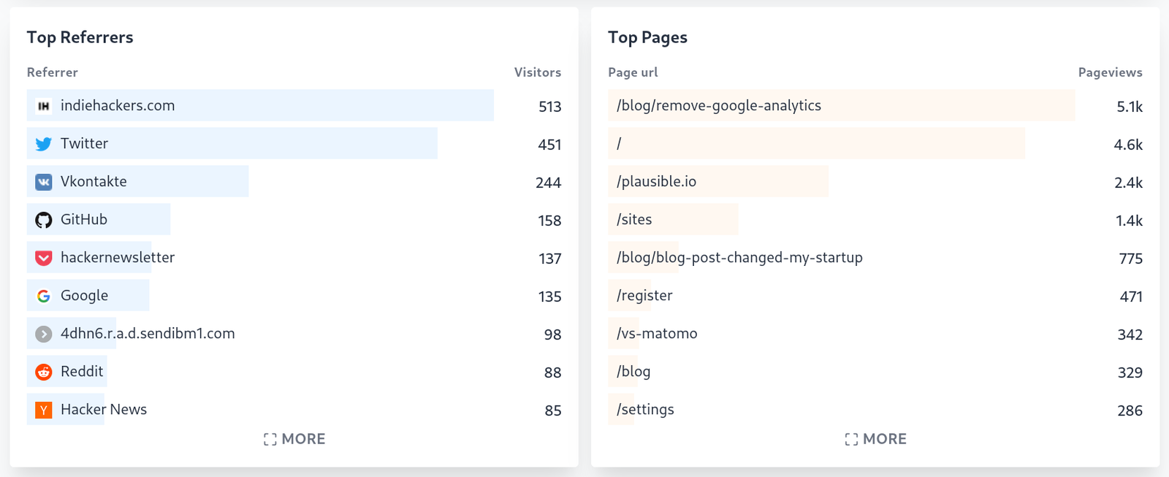Select the orange Hacker News Y icon
The image size is (1169, 477).
pos(44,409)
